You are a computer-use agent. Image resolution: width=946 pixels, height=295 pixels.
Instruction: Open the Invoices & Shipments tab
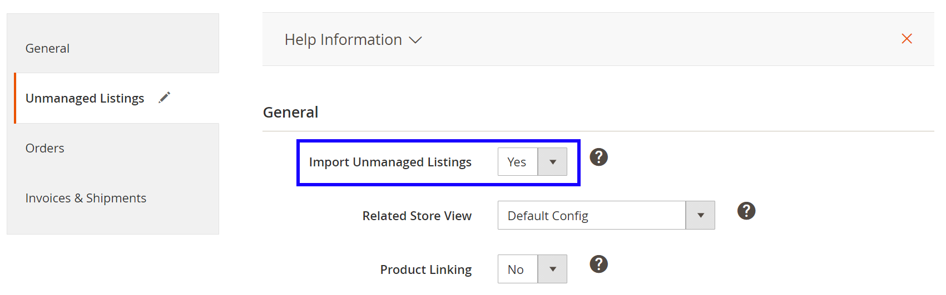(x=86, y=198)
